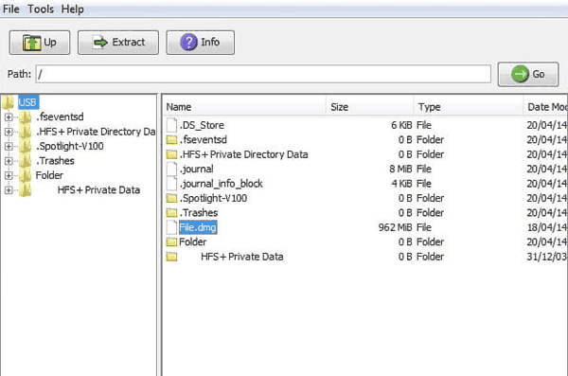
Task: Select File.dmg in the file list
Action: tap(198, 227)
